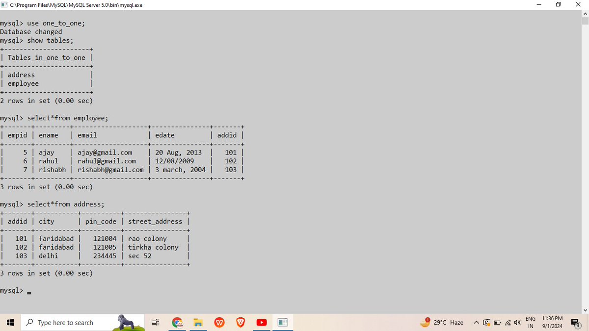Screen dimensions: 589x331
Task: Show hidden system tray icons
Action: coord(476,322)
